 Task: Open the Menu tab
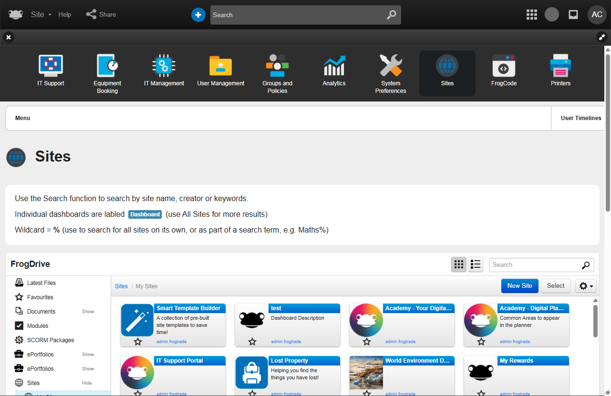tap(22, 118)
